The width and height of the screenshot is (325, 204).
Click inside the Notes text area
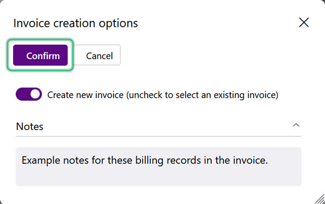[158, 166]
